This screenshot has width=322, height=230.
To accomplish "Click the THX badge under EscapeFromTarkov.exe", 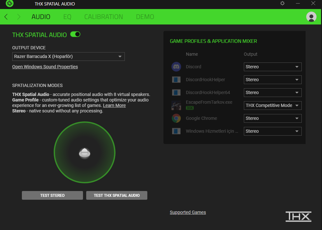I will 190,108.
